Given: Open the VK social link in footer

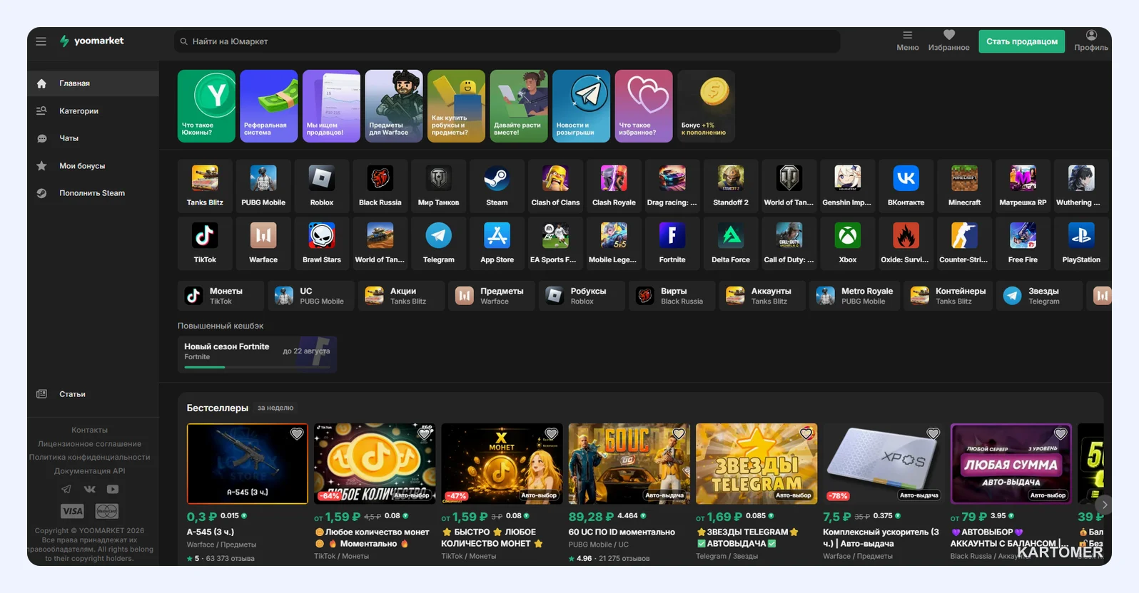Looking at the screenshot, I should (x=90, y=489).
